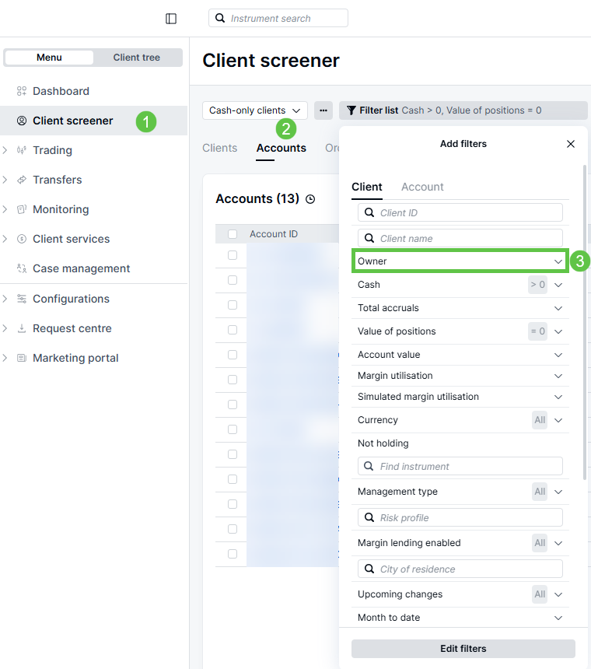The width and height of the screenshot is (591, 669).
Task: Check the last account row checkbox
Action: point(233,554)
